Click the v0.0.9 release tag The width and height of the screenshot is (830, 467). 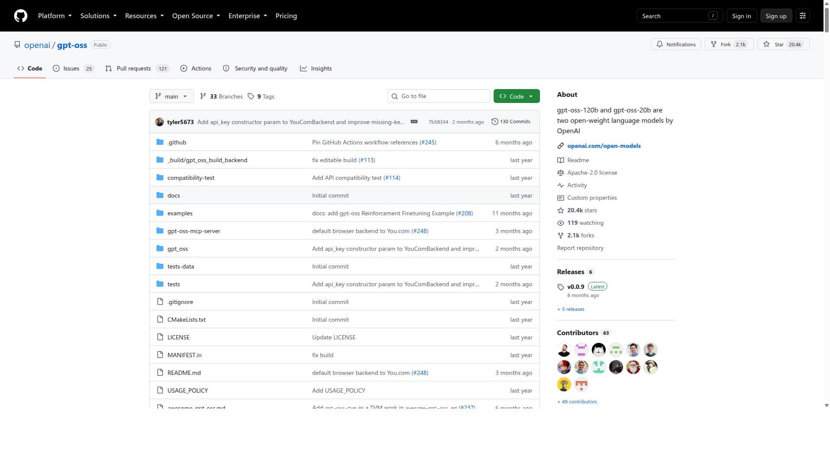576,287
